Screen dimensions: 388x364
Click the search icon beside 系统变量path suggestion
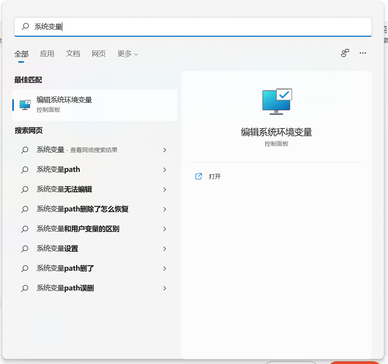[24, 170]
